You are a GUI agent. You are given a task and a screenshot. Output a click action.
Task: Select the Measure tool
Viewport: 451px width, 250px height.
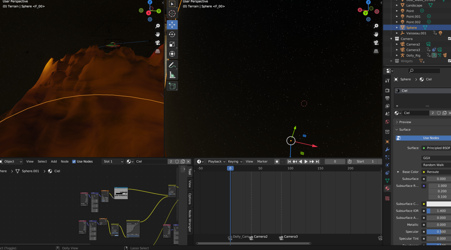[172, 75]
